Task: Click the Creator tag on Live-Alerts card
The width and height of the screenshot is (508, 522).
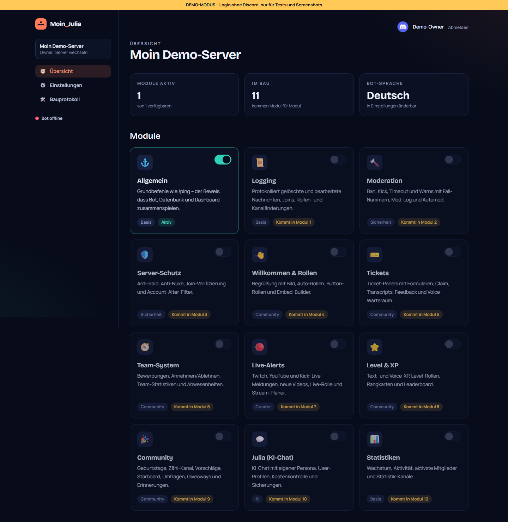Action: (263, 407)
